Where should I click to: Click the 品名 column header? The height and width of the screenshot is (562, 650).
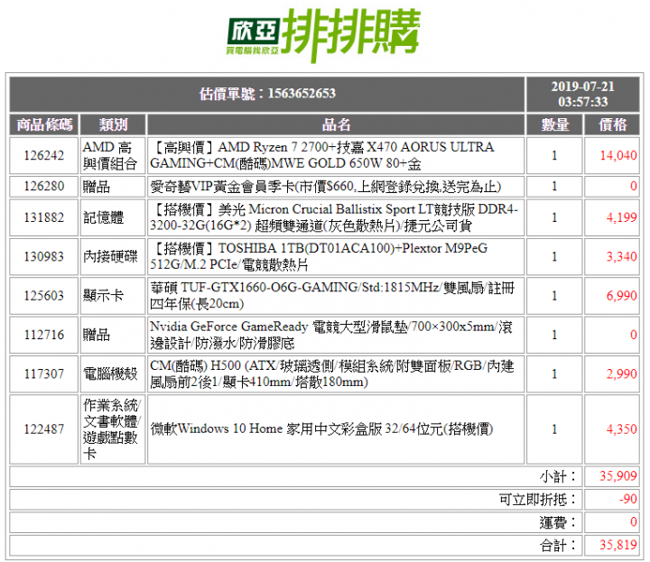336,124
